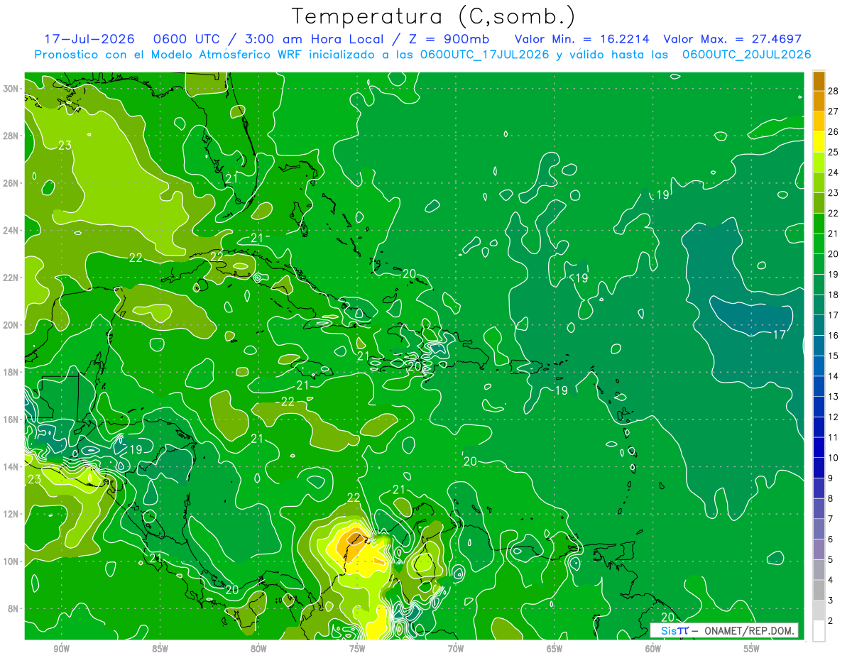Click the ONAMET/REP.DOM. credit label
The height and width of the screenshot is (658, 852).
click(749, 630)
